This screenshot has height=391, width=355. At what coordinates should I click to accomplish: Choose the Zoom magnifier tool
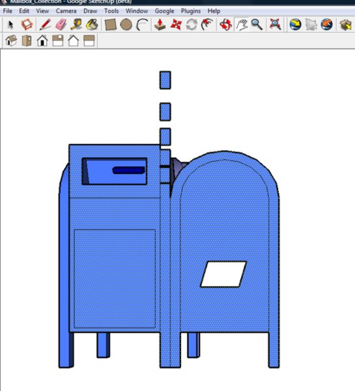(257, 25)
